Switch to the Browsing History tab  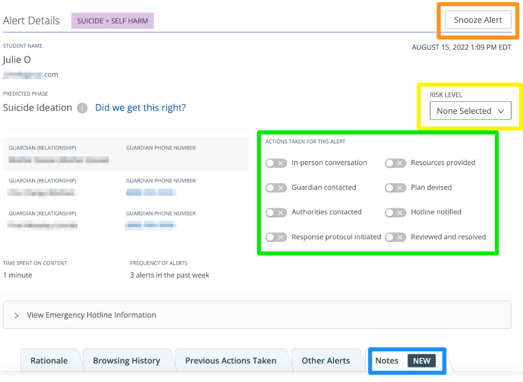[126, 361]
